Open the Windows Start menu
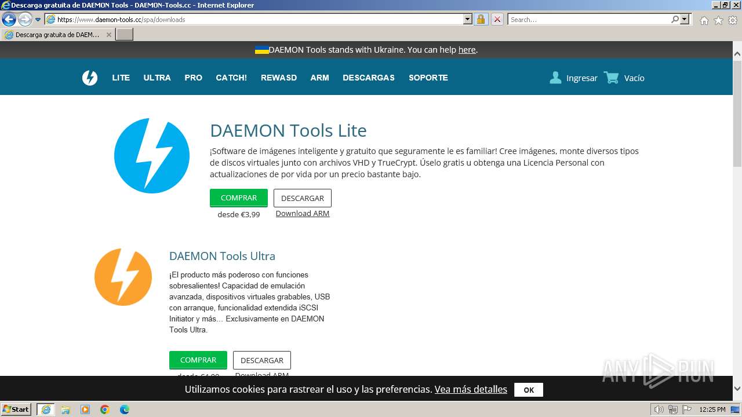Viewport: 742px width, 417px height. pos(16,409)
